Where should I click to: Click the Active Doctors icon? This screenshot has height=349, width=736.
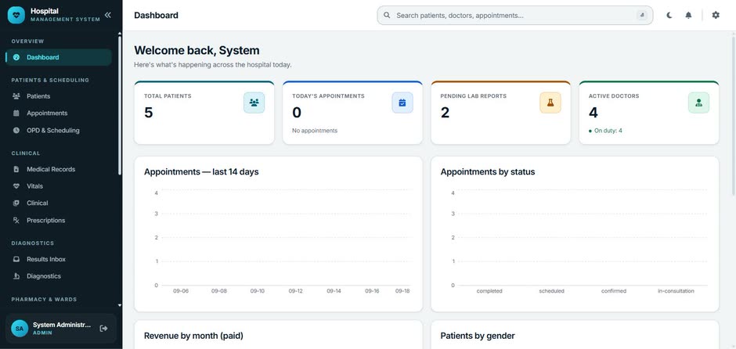coord(698,103)
